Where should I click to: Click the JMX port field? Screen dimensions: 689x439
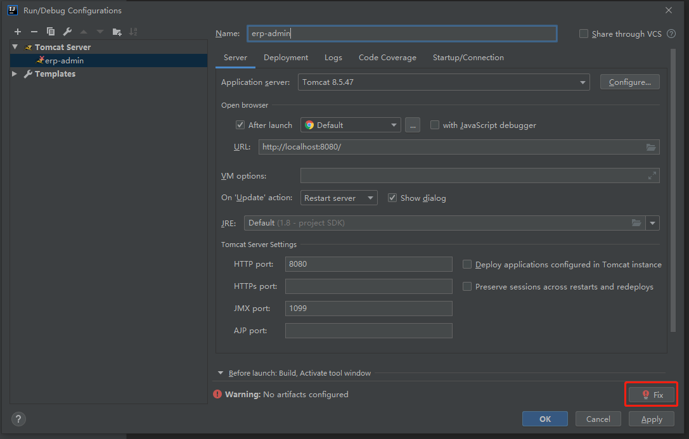tap(369, 308)
